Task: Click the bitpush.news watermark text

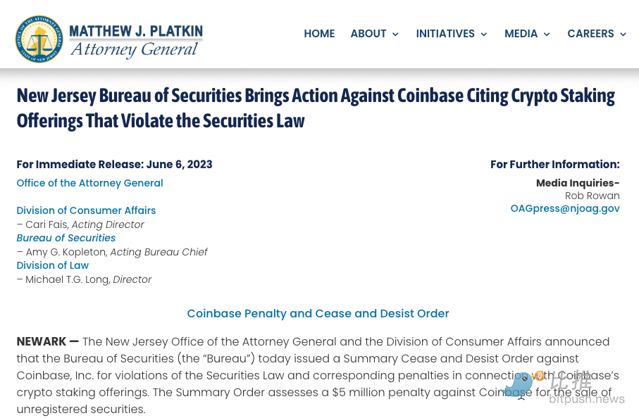Action: pyautogui.click(x=587, y=399)
